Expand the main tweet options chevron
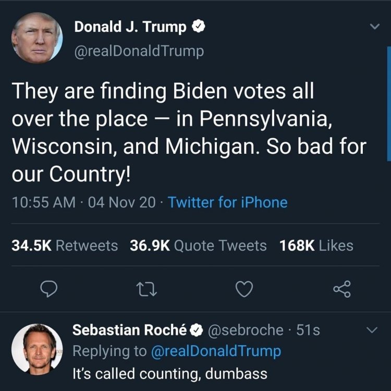This screenshot has height=391, width=391. [x=373, y=27]
